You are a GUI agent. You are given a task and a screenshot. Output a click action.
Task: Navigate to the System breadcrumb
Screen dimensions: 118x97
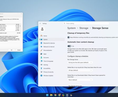click(72, 28)
